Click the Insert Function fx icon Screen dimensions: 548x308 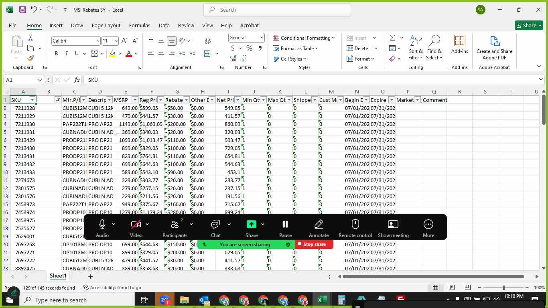pyautogui.click(x=77, y=80)
